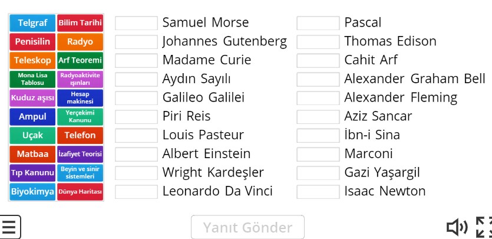Pick the Penisilin answer tile
The image size is (492, 239).
[x=32, y=42]
